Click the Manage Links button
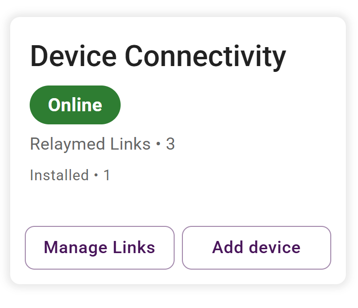The image size is (358, 308). pos(99,248)
